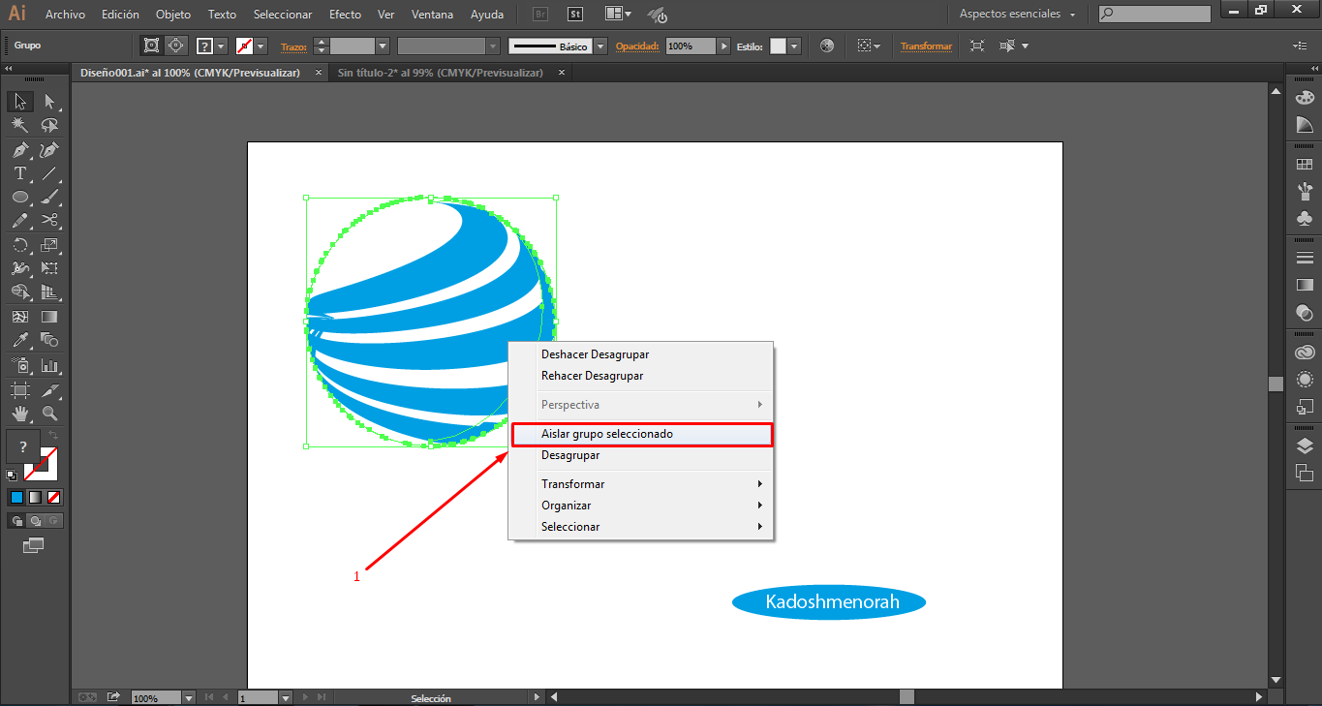Select the Symbol Sprayer tool
Viewport: 1322px width, 706px height.
point(19,366)
